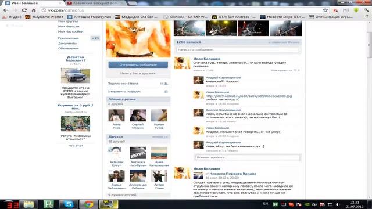The height and width of the screenshot is (209, 372).
Task: Open Мои Настройки in the left menu
Action: [70, 31]
